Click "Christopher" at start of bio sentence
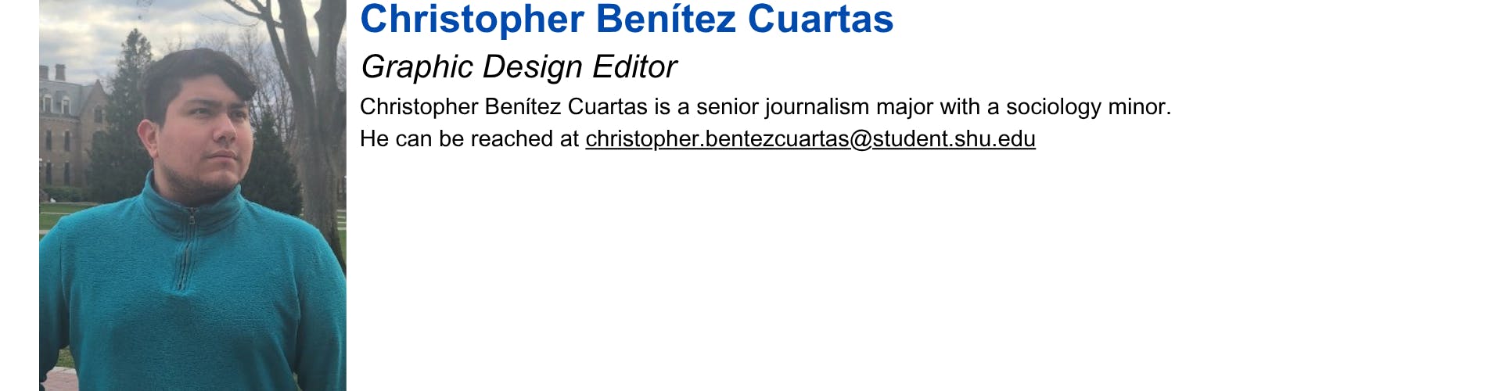Viewport: 1502px width, 391px height. point(419,107)
